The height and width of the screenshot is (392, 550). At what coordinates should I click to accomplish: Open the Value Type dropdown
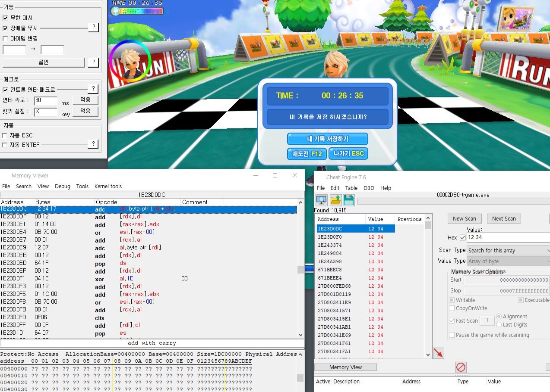tap(508, 261)
